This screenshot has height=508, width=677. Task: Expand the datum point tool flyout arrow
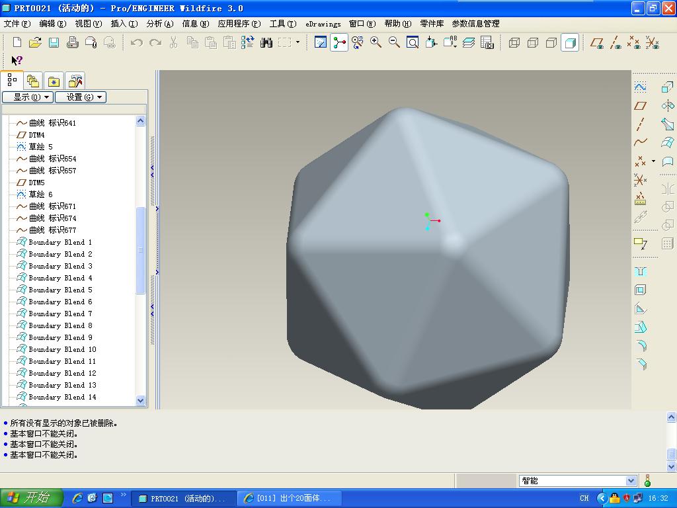(653, 161)
